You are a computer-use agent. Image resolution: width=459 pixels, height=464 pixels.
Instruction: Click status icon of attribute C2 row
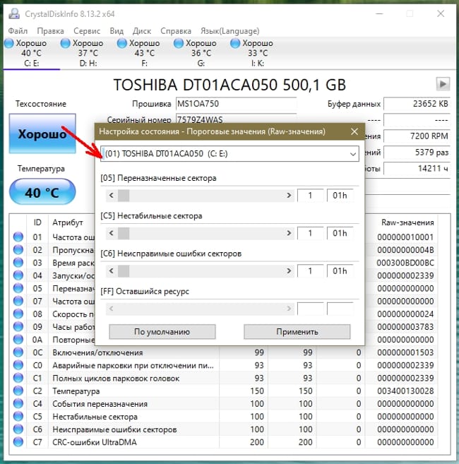click(x=18, y=391)
